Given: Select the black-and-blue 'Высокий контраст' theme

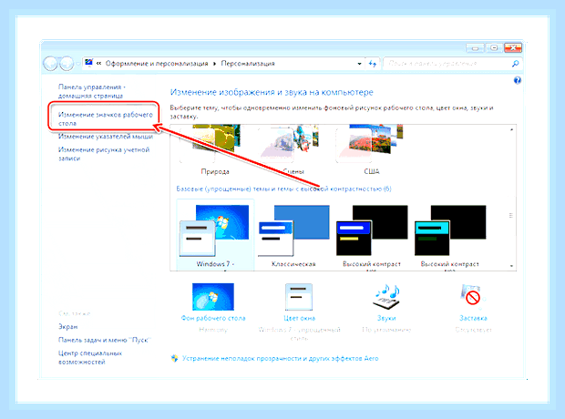Looking at the screenshot, I should [372, 236].
